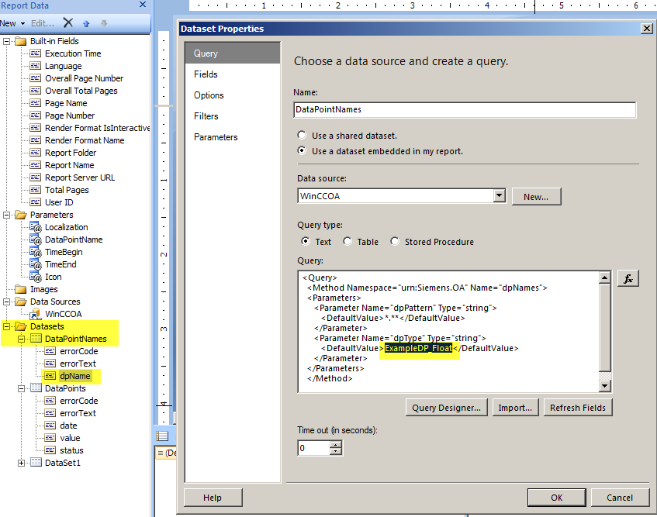Image resolution: width=657 pixels, height=517 pixels.
Task: Select 'Use a shared dataset' option
Action: (x=302, y=136)
